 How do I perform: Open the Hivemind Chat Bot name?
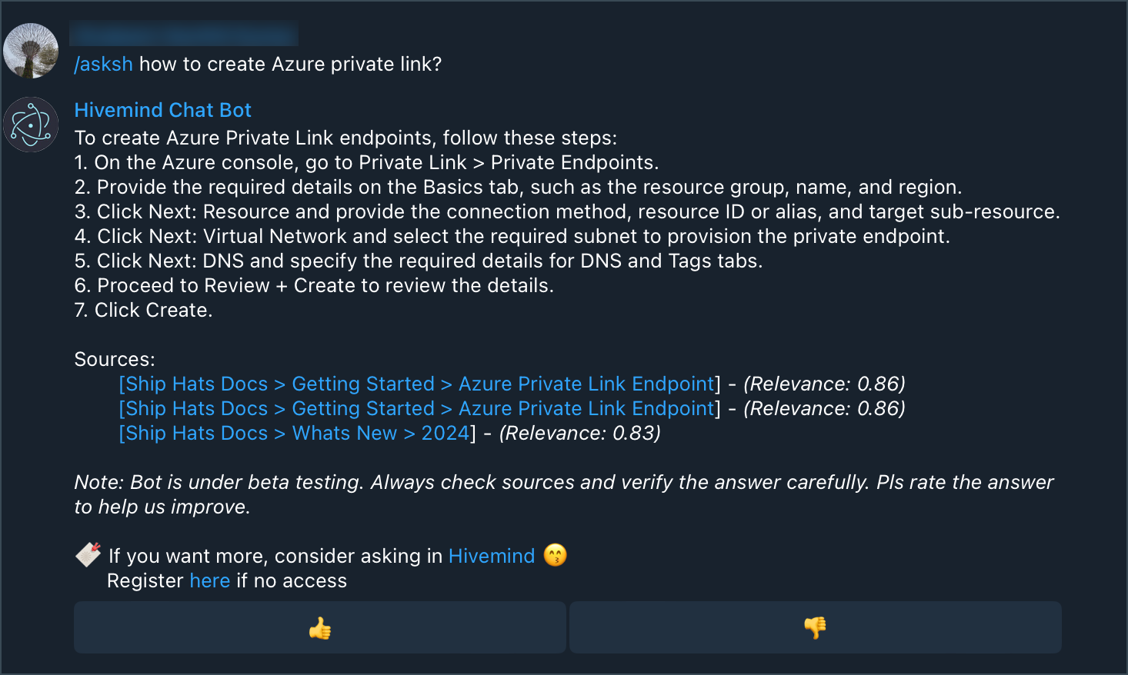coord(163,110)
